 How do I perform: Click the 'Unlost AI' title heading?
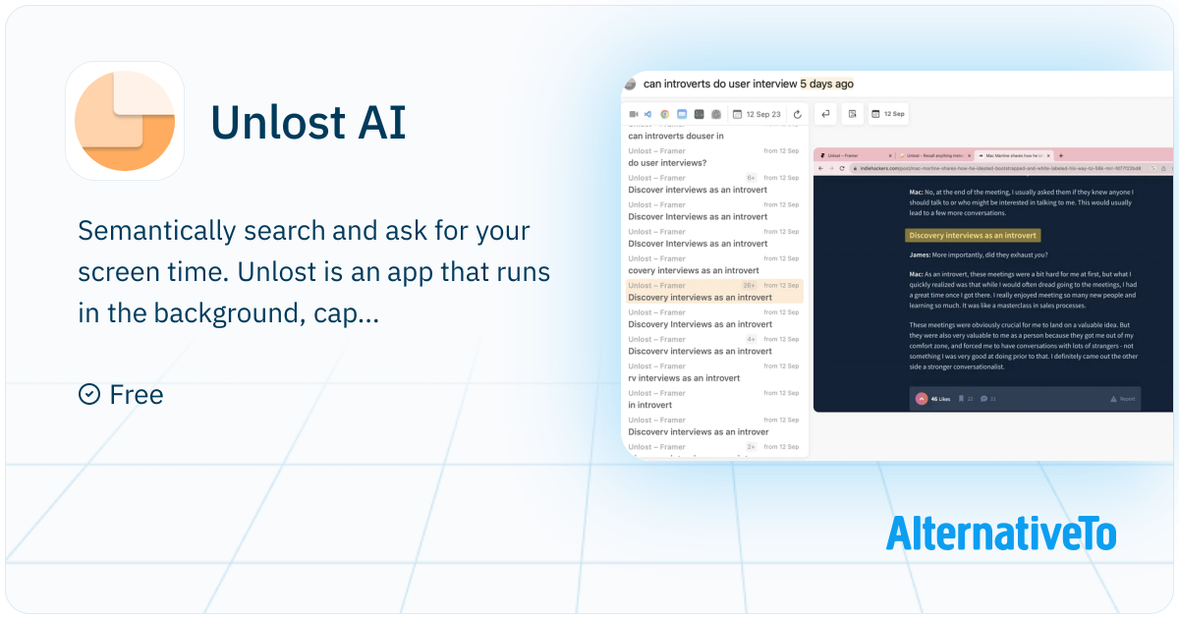click(x=308, y=123)
